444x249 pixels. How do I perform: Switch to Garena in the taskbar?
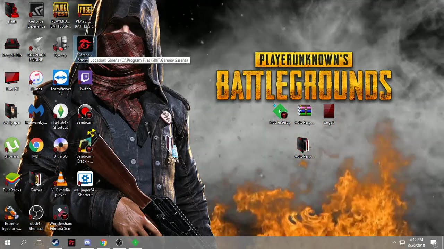click(71, 242)
